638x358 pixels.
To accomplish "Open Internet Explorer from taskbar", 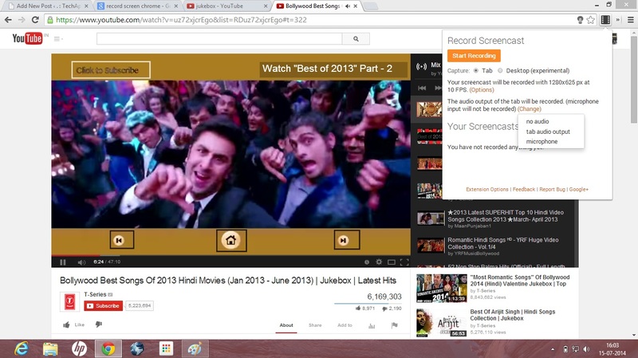I will coord(22,348).
